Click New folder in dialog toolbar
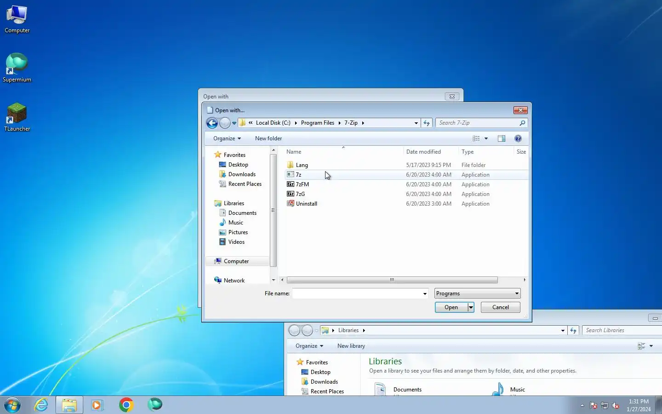Image resolution: width=662 pixels, height=414 pixels. (268, 138)
